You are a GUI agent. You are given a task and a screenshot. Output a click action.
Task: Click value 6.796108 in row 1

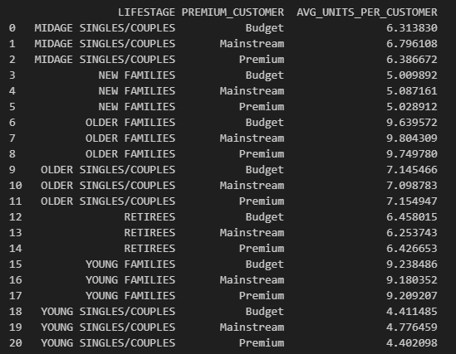pos(412,43)
